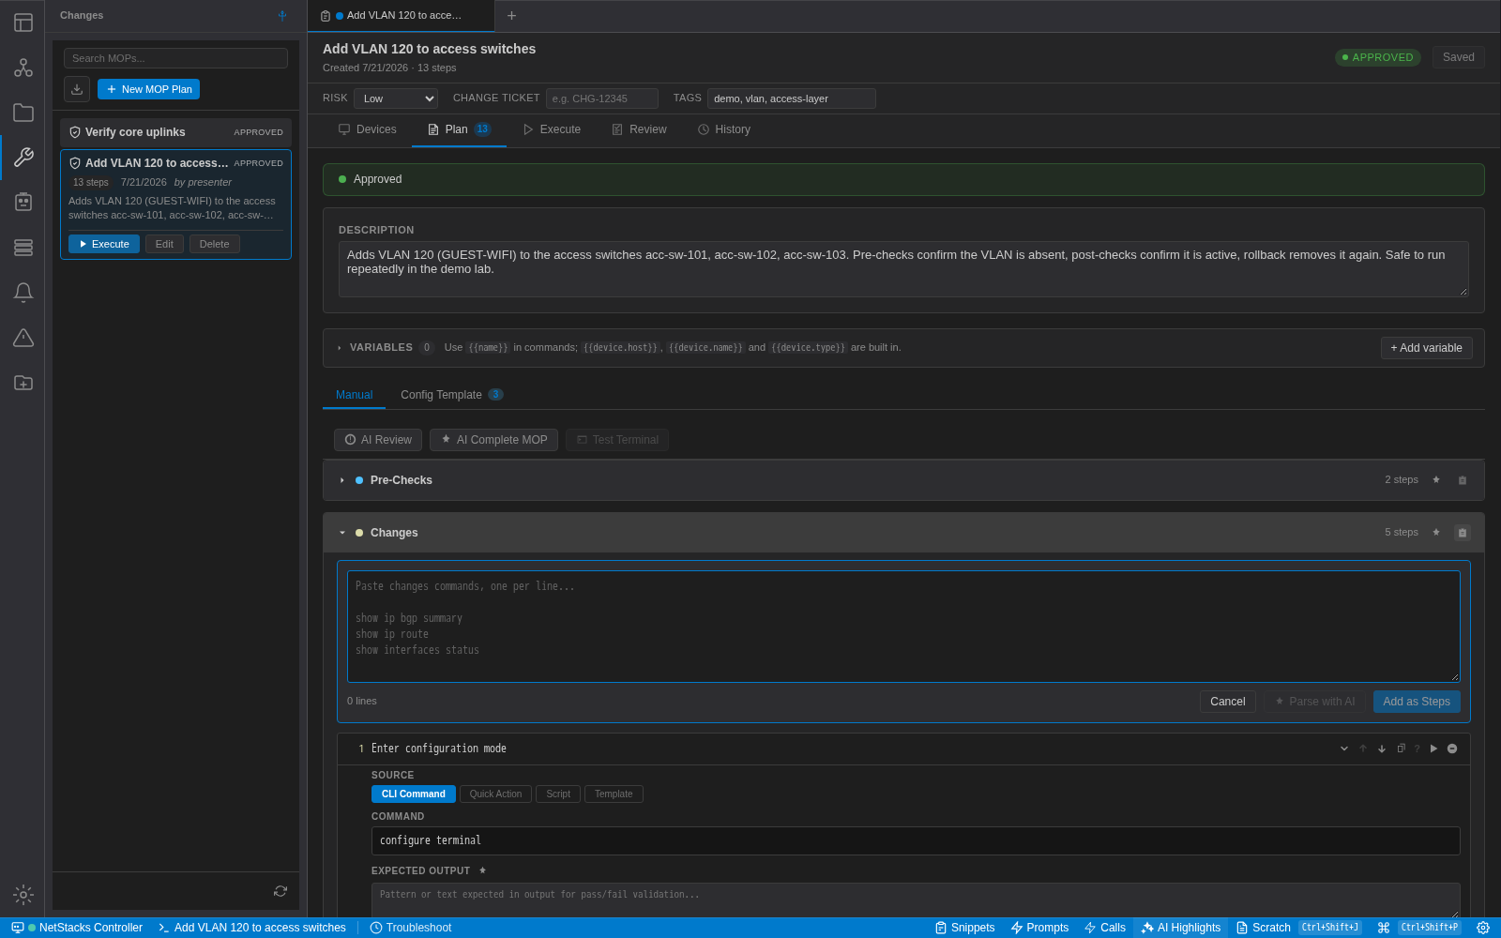Collapse step 1 with chevron
1501x938 pixels.
[1344, 749]
